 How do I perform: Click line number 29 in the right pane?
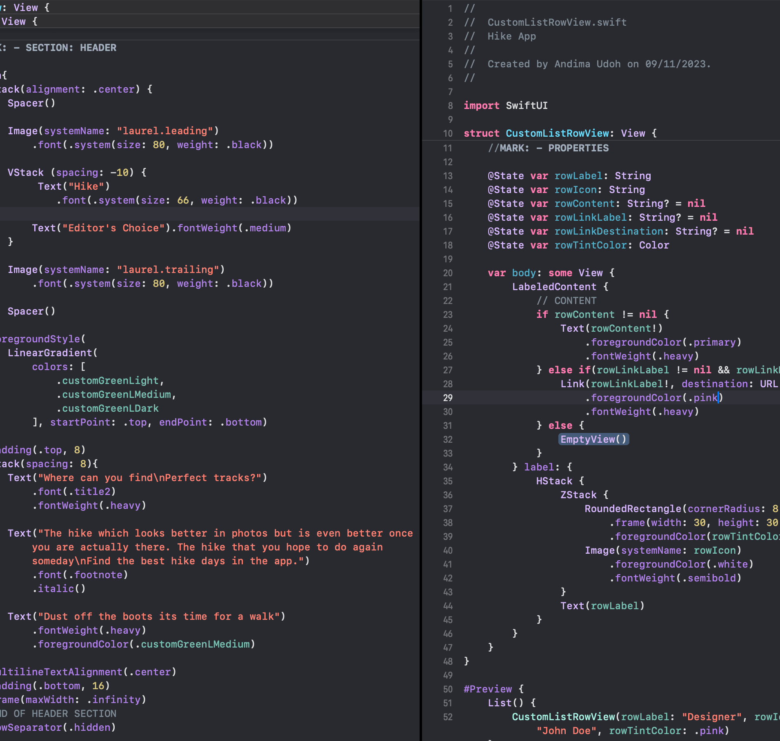[448, 398]
